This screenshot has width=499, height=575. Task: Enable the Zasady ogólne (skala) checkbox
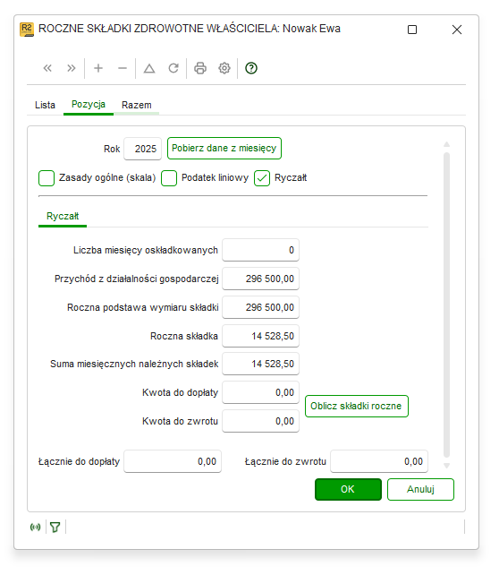coord(47,178)
